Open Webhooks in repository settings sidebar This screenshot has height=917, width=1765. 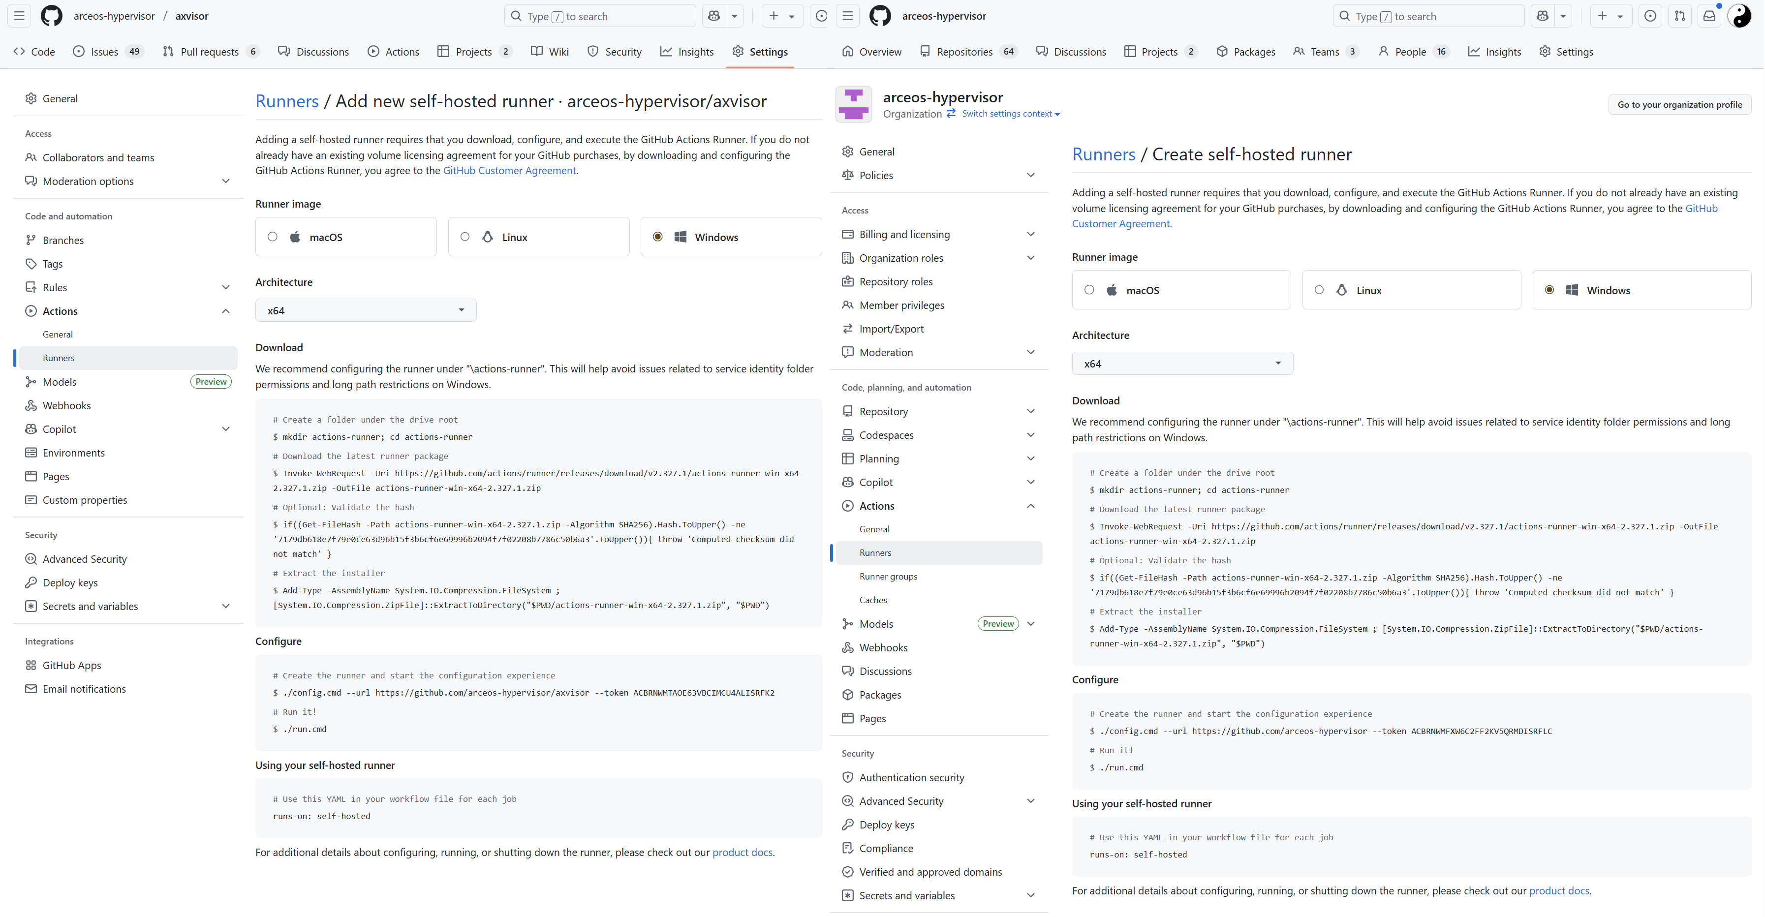(66, 405)
